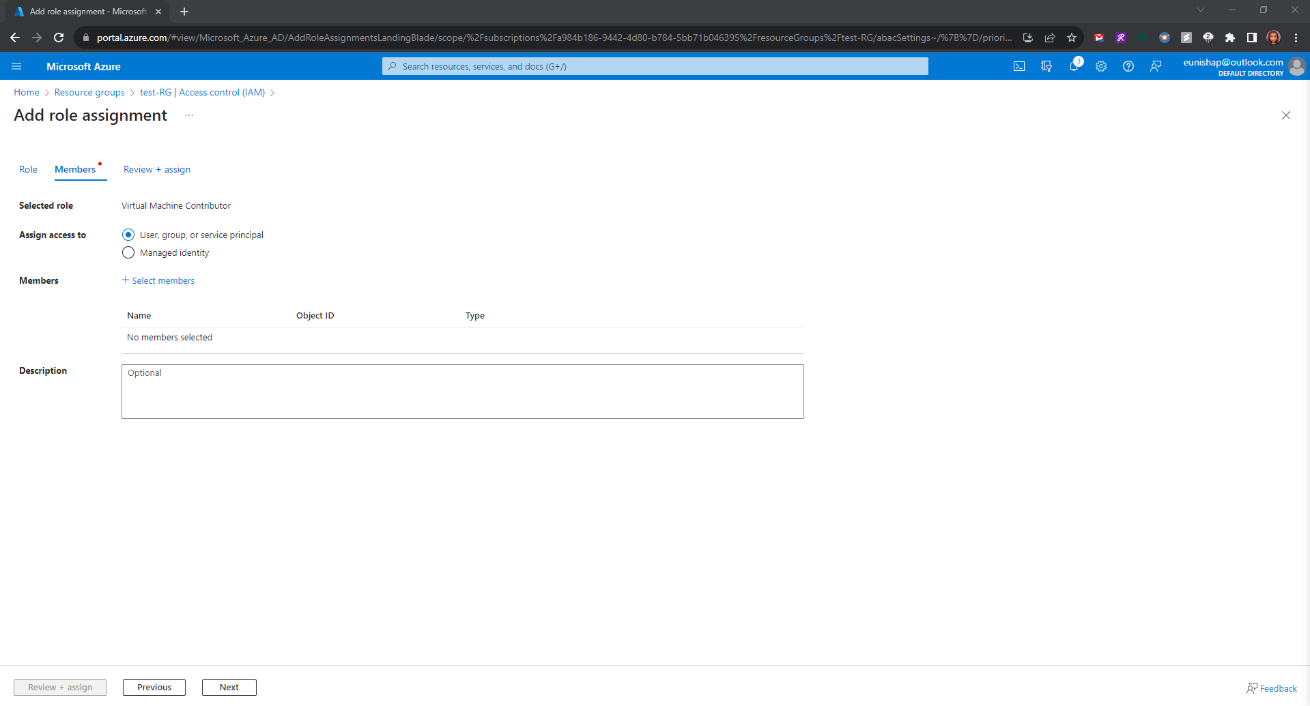Image resolution: width=1310 pixels, height=706 pixels.
Task: Open the Directories and subscriptions filter icon
Action: pos(1046,66)
